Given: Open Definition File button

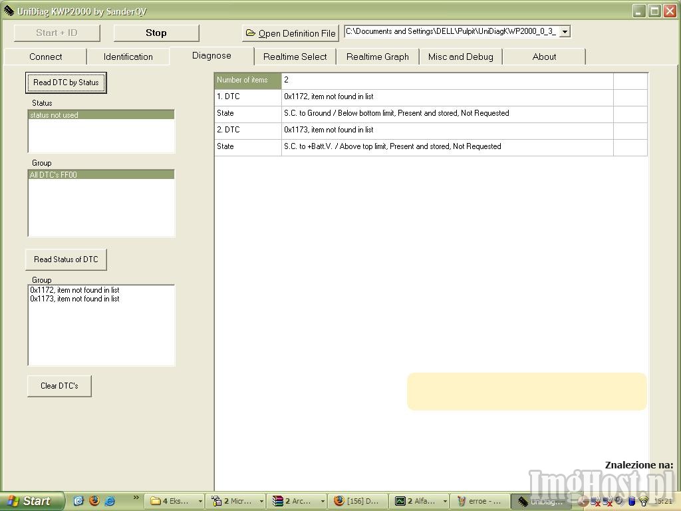Looking at the screenshot, I should point(290,33).
